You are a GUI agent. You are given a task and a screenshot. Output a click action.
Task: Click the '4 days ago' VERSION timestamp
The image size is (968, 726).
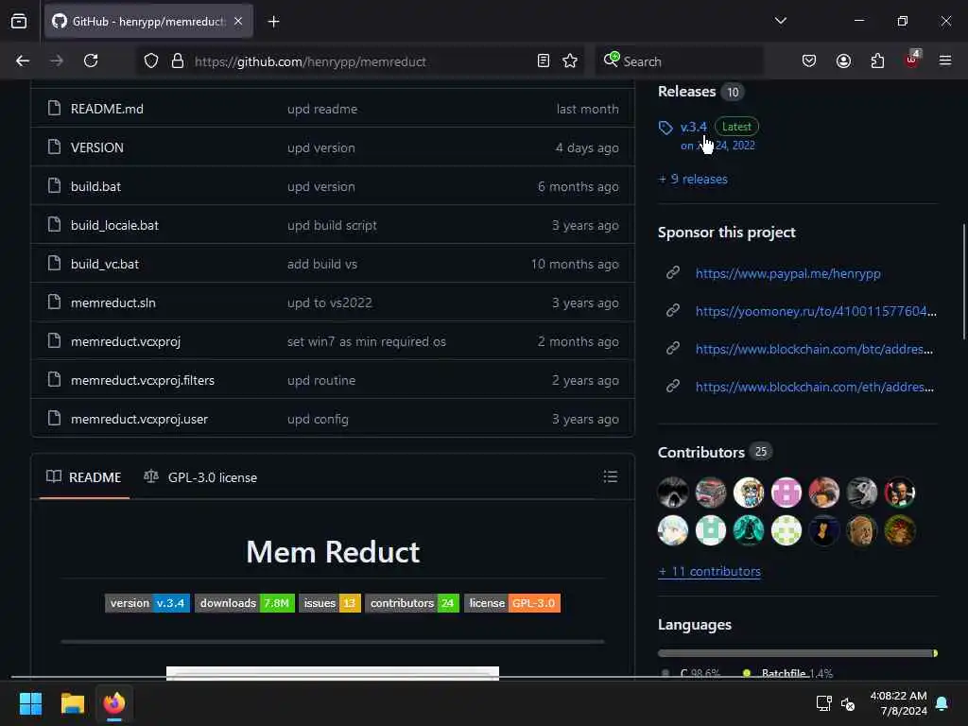coord(587,147)
